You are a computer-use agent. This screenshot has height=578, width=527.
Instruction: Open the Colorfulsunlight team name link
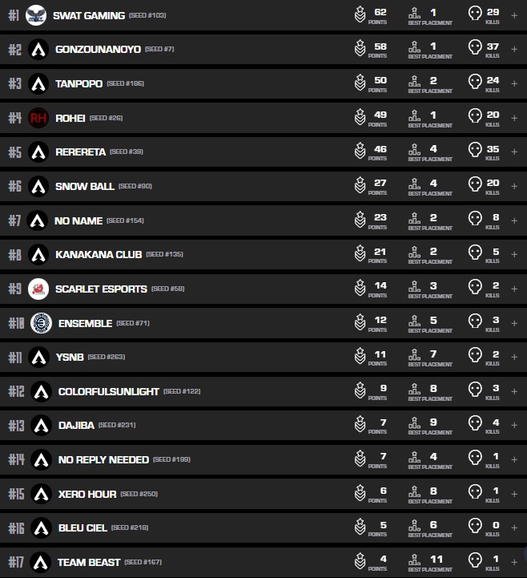[108, 391]
